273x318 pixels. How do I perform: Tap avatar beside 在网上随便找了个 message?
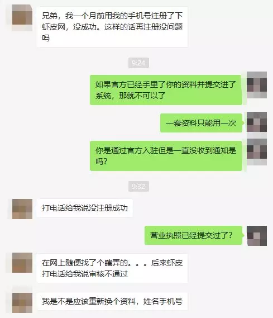pos(22,263)
